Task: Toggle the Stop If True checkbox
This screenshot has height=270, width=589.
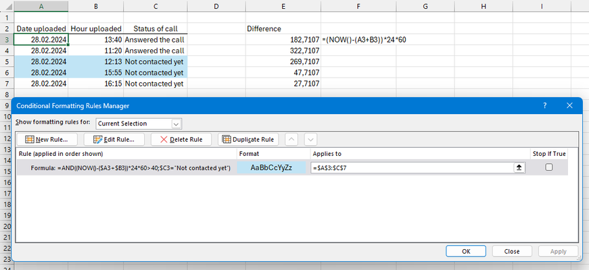Action: coord(549,167)
